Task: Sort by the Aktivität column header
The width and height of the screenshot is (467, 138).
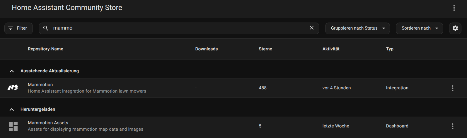Action: [x=331, y=49]
